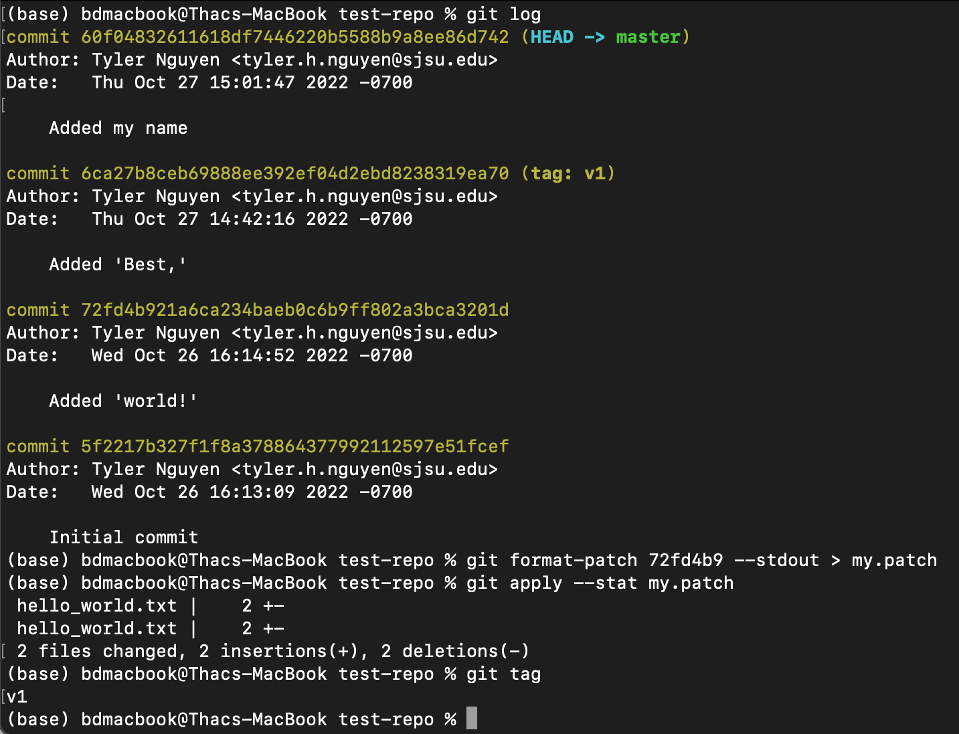Click the commit hash starting with 6ca27b8c

click(x=294, y=173)
